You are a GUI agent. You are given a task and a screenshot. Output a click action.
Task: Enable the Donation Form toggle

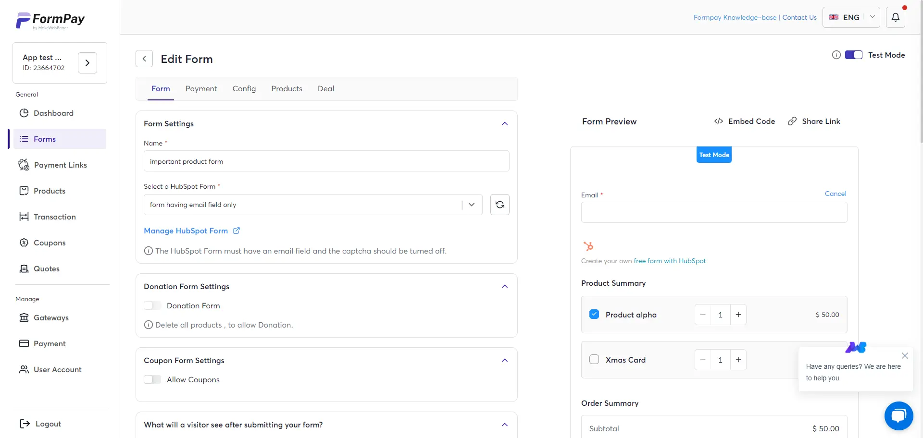(x=152, y=305)
